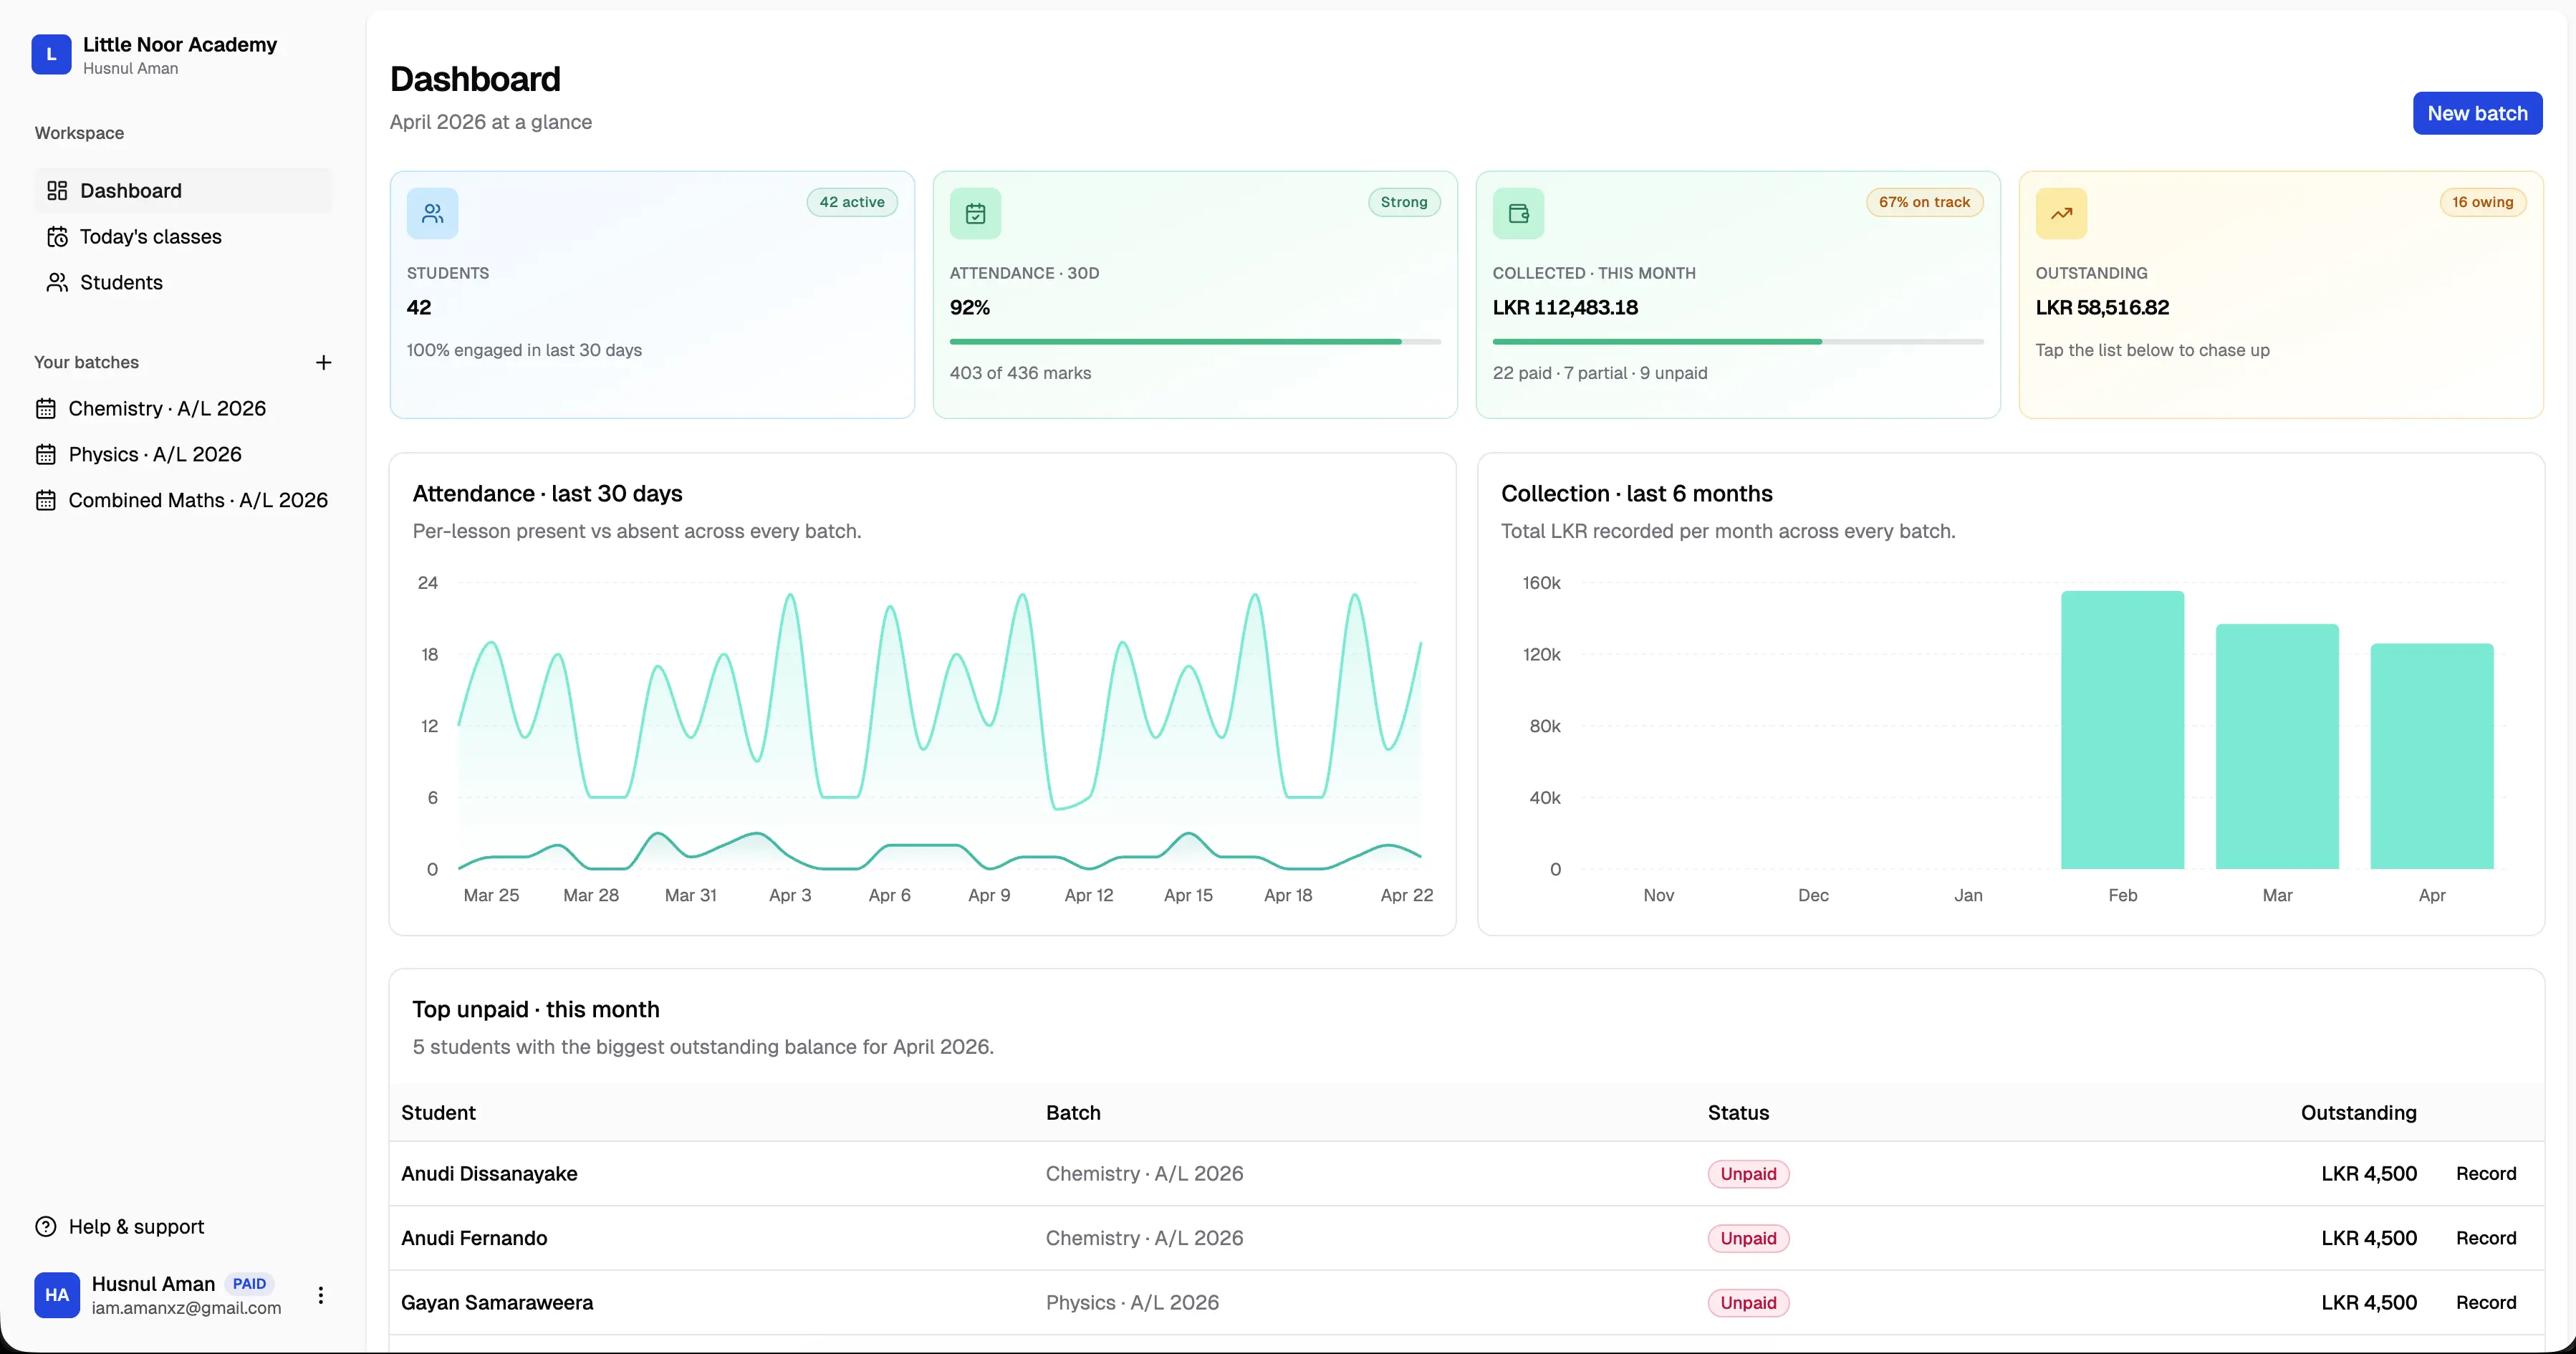Click '100% engaged in last 30 days' text

[524, 350]
